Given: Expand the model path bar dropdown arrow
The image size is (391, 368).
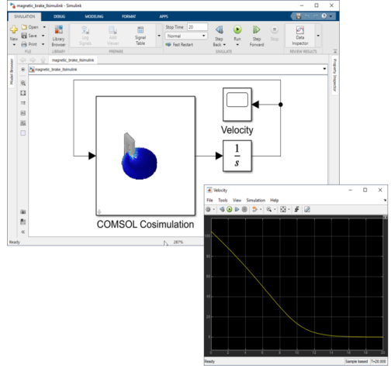Looking at the screenshot, I should [324, 69].
